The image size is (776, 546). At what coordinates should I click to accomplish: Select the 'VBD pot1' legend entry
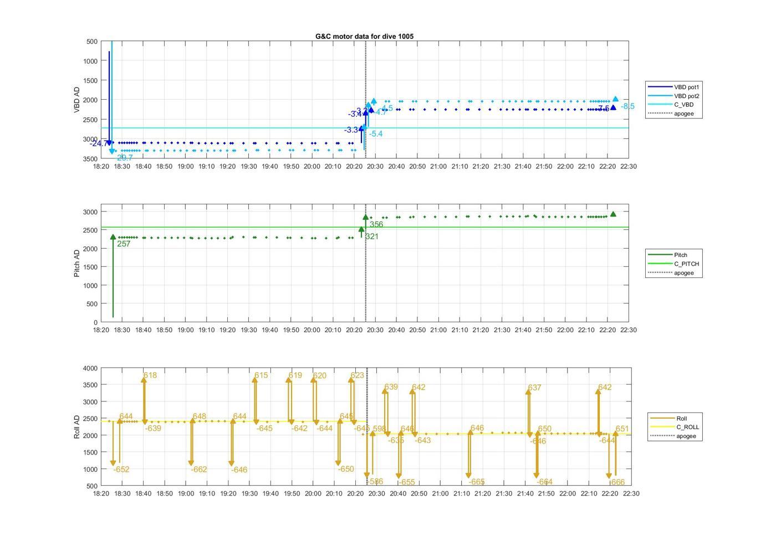coord(674,87)
